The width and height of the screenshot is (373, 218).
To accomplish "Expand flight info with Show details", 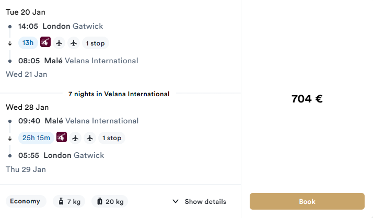I will pos(205,201).
